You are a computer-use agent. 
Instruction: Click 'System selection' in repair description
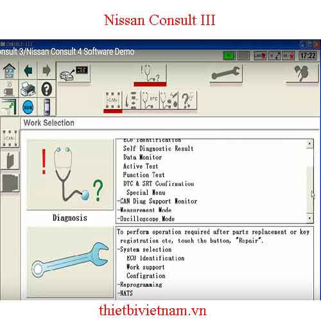146,249
